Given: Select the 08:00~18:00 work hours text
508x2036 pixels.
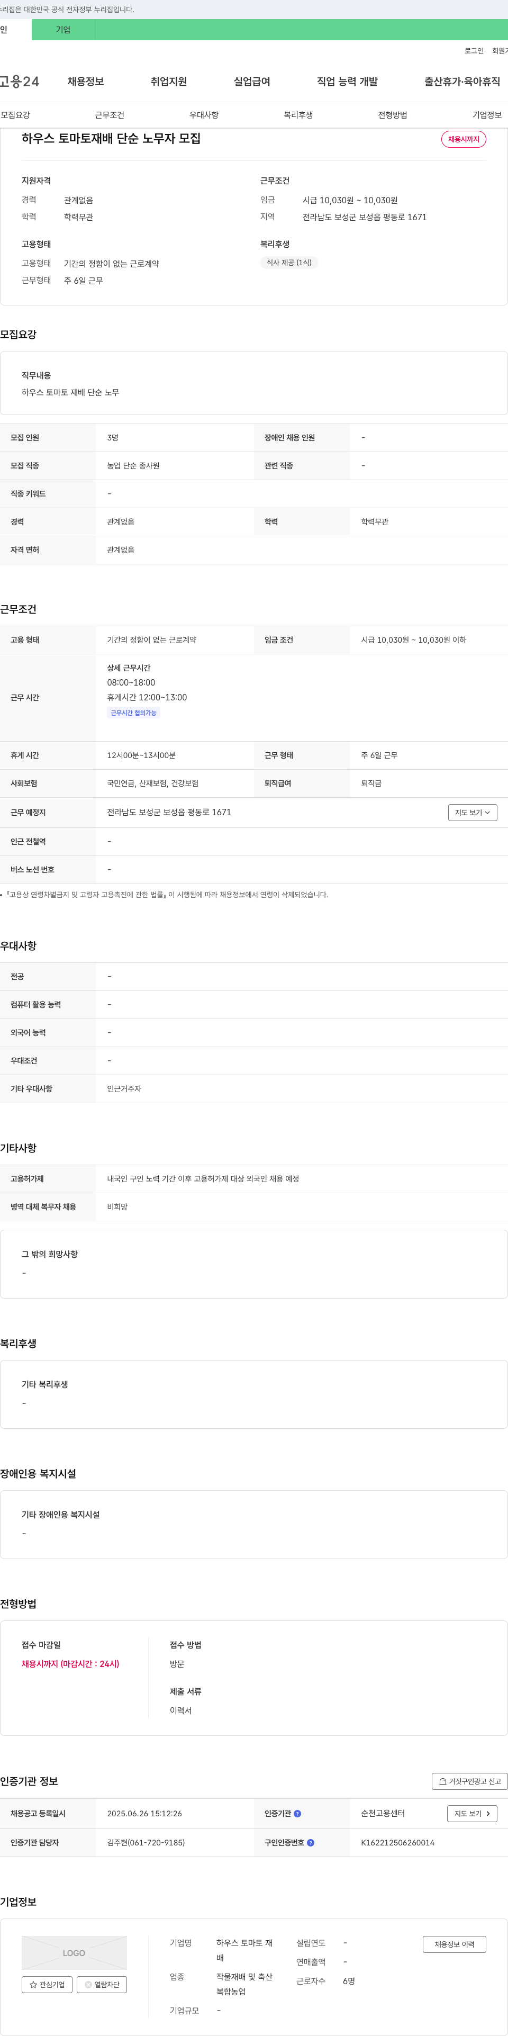Looking at the screenshot, I should (x=131, y=683).
